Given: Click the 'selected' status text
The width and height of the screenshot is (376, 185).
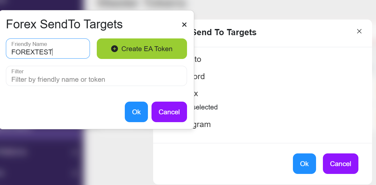Looking at the screenshot, I should pyautogui.click(x=206, y=107).
